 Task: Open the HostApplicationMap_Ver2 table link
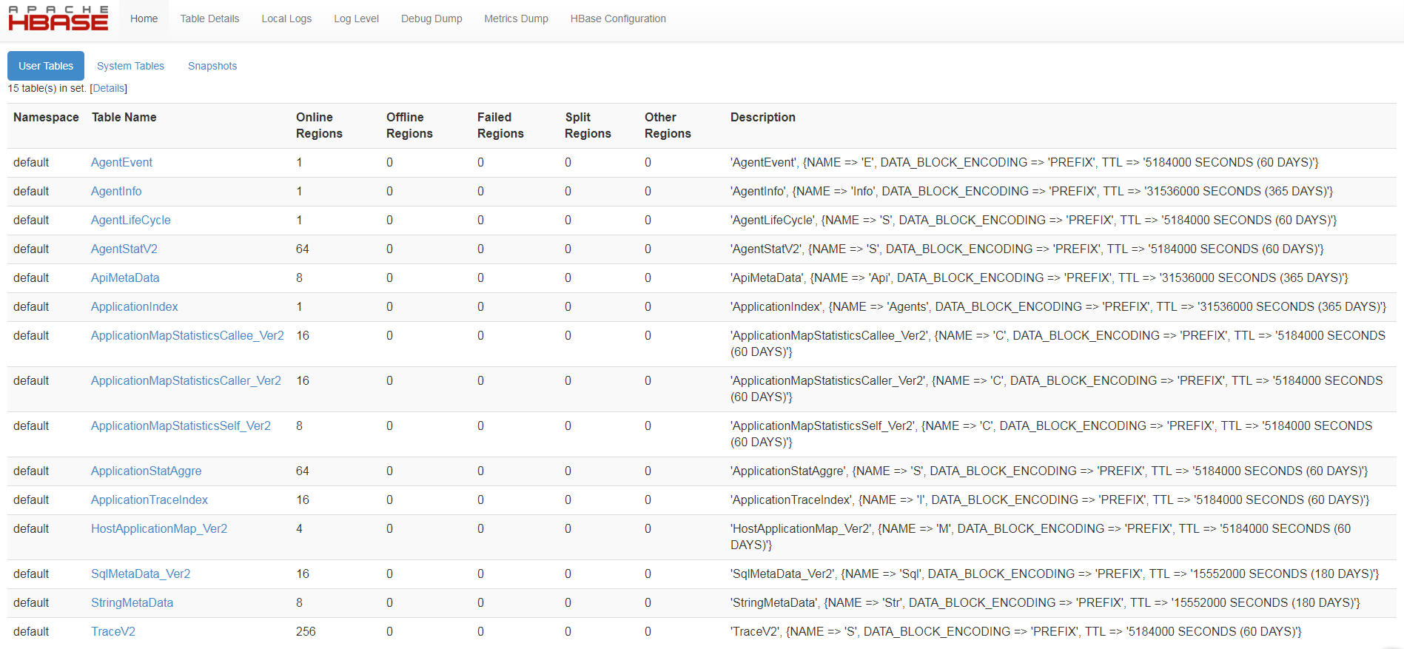click(x=159, y=528)
